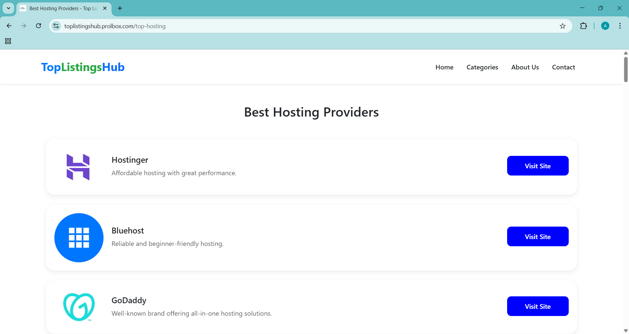Go to the About Us page
The width and height of the screenshot is (629, 334).
click(x=525, y=67)
